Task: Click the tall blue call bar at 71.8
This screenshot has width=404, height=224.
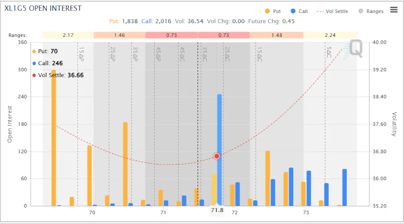Action: click(x=219, y=150)
